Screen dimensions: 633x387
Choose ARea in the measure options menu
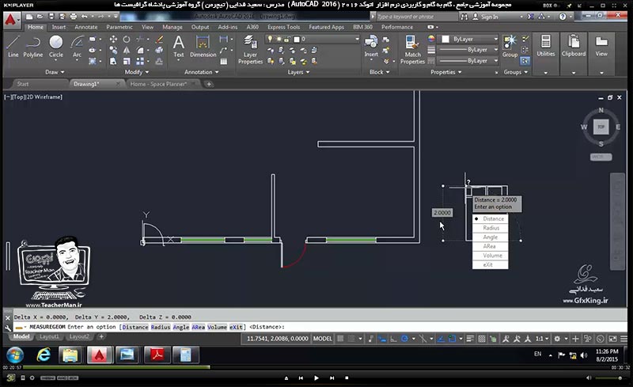pyautogui.click(x=491, y=246)
